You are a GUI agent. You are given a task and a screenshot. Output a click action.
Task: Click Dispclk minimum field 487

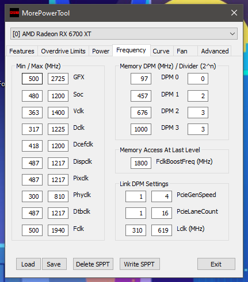(32, 163)
